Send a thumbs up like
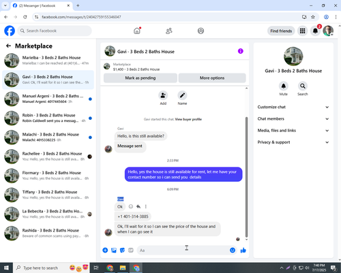 point(243,250)
